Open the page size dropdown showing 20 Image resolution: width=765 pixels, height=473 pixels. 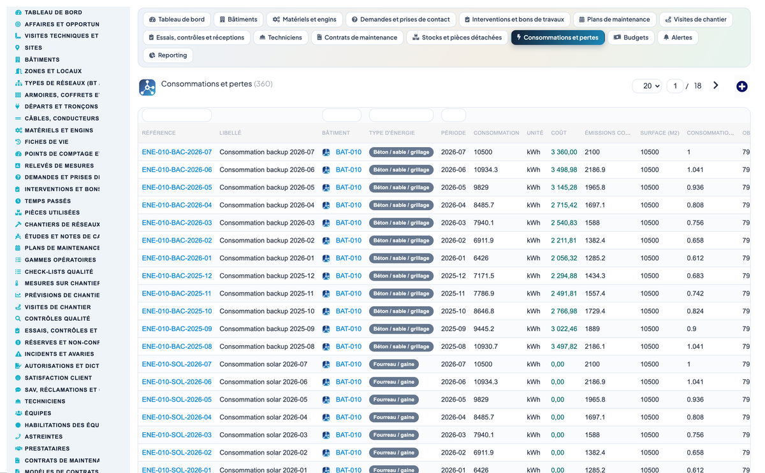647,86
